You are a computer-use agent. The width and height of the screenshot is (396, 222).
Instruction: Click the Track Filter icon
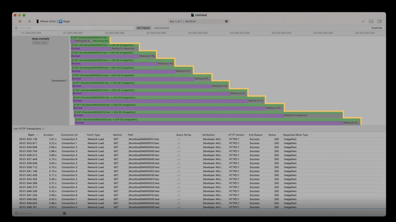pos(16,28)
